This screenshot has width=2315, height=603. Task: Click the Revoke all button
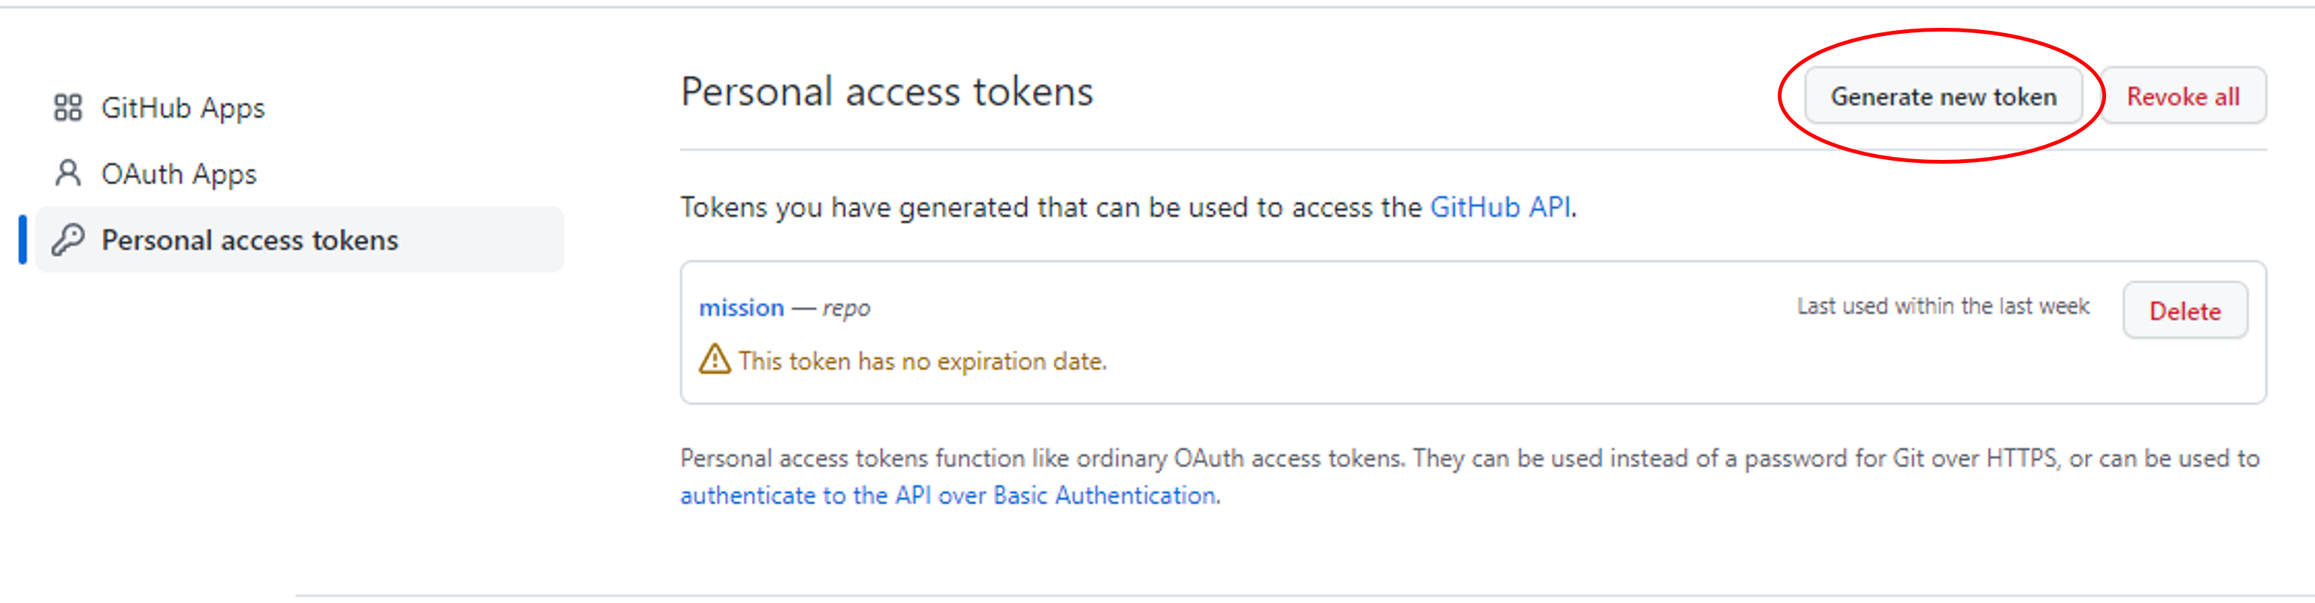(2182, 96)
